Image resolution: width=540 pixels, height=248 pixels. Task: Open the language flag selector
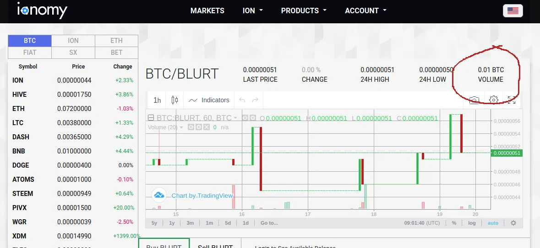tap(513, 11)
